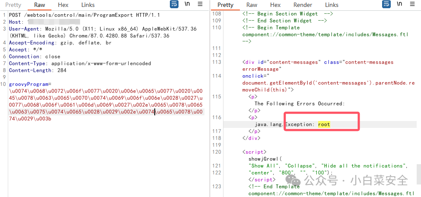This screenshot has height=197, width=421.
Task: Switch request view to Pretty tab
Action: point(13,5)
